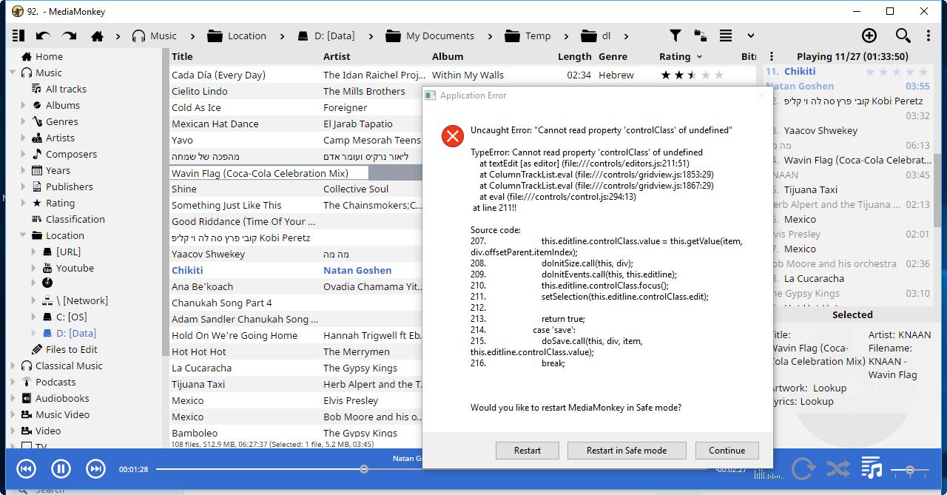Click the search magnifier icon

coord(903,36)
